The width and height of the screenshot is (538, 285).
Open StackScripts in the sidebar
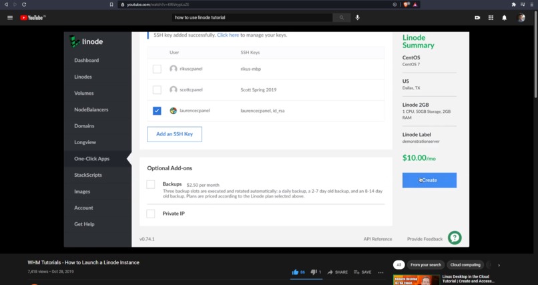(x=88, y=175)
